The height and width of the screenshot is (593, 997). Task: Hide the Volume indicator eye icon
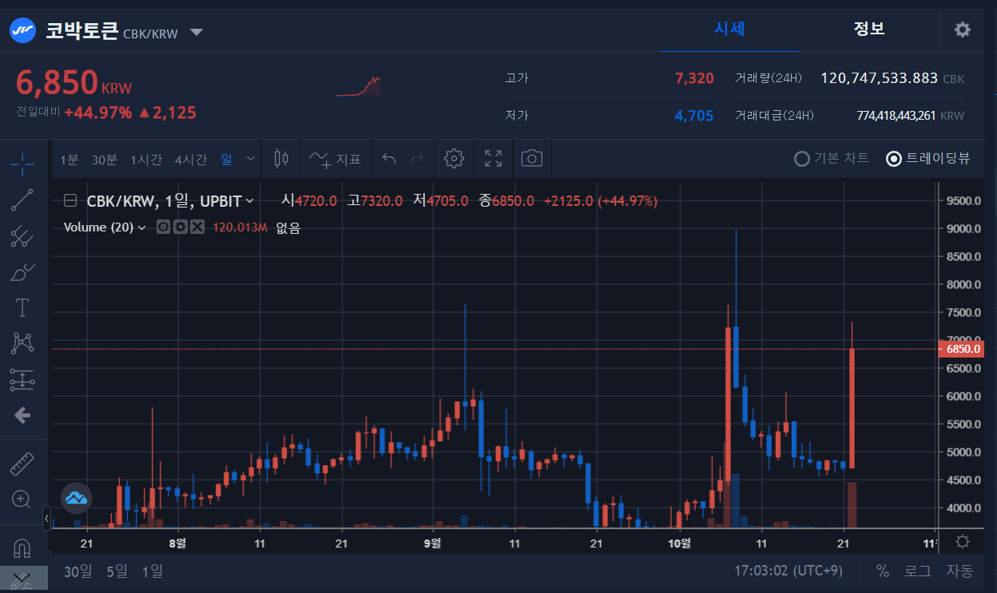(x=163, y=227)
